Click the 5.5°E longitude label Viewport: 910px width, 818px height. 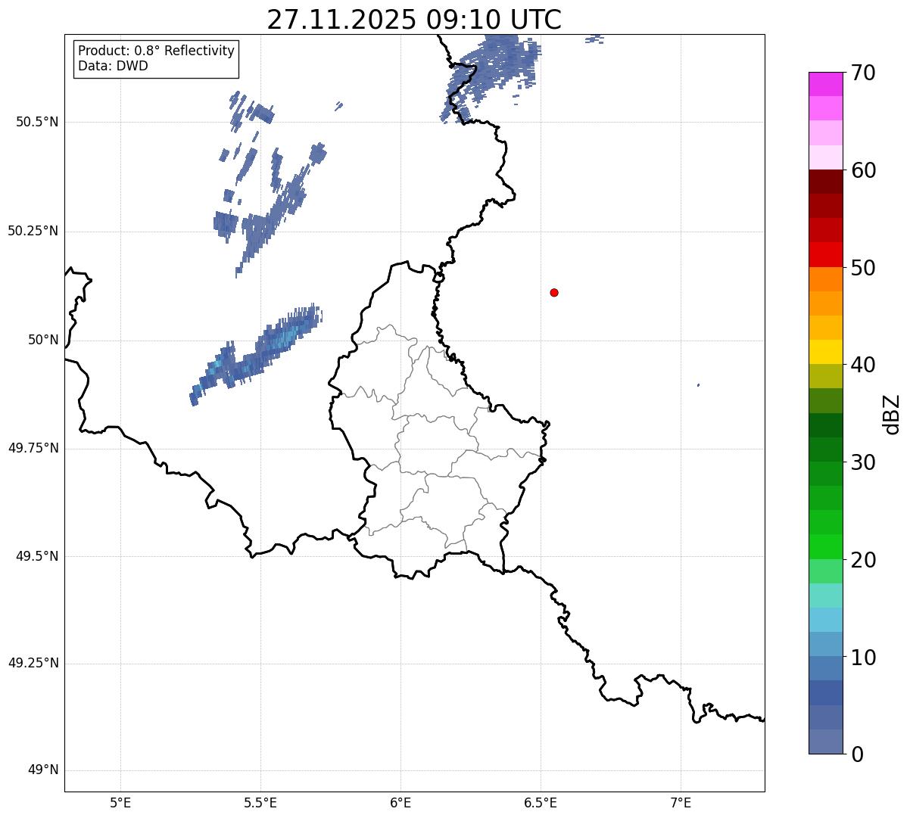click(x=260, y=802)
